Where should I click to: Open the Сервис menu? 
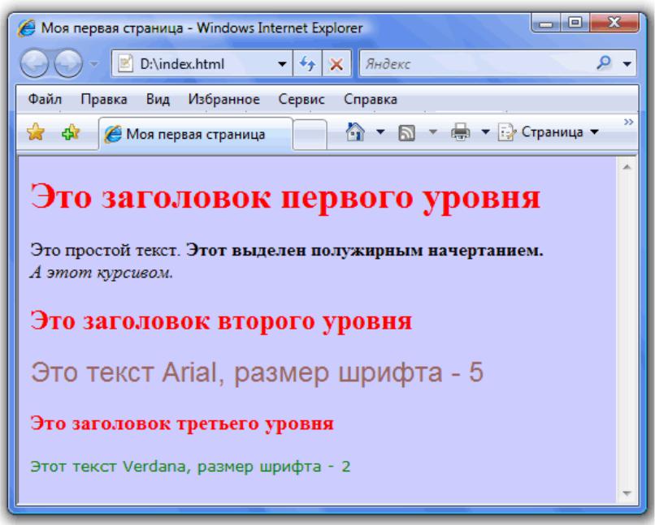pyautogui.click(x=301, y=99)
